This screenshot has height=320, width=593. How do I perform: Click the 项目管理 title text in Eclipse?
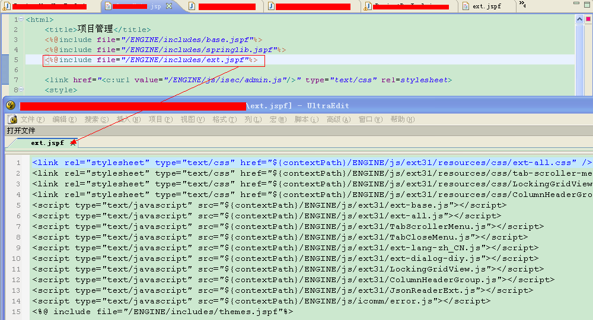click(95, 29)
